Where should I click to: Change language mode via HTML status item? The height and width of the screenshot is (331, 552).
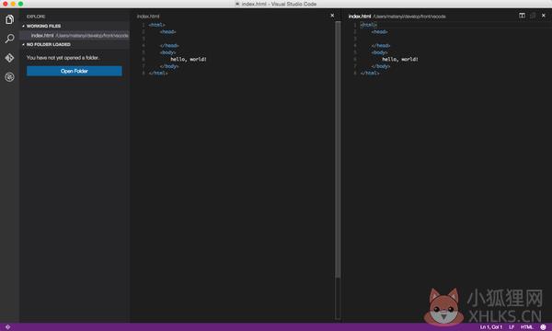pos(527,327)
